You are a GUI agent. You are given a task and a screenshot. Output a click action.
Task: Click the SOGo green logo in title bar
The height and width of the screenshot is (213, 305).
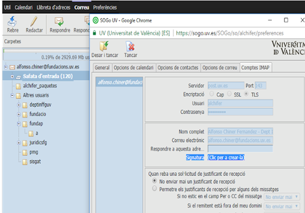coord(96,20)
